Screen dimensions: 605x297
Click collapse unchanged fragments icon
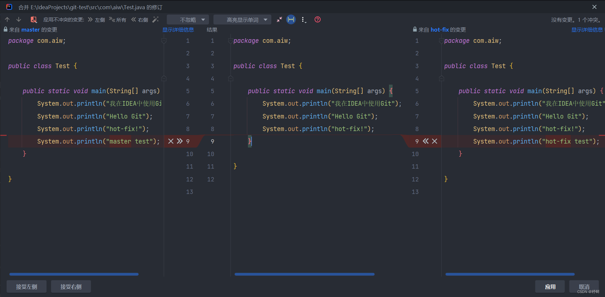click(279, 20)
